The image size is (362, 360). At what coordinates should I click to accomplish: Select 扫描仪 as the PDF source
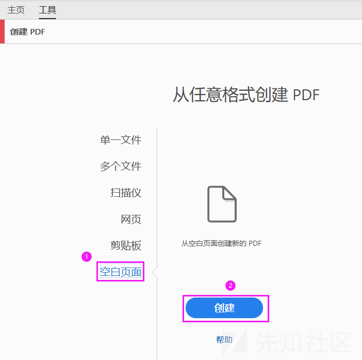(x=126, y=193)
